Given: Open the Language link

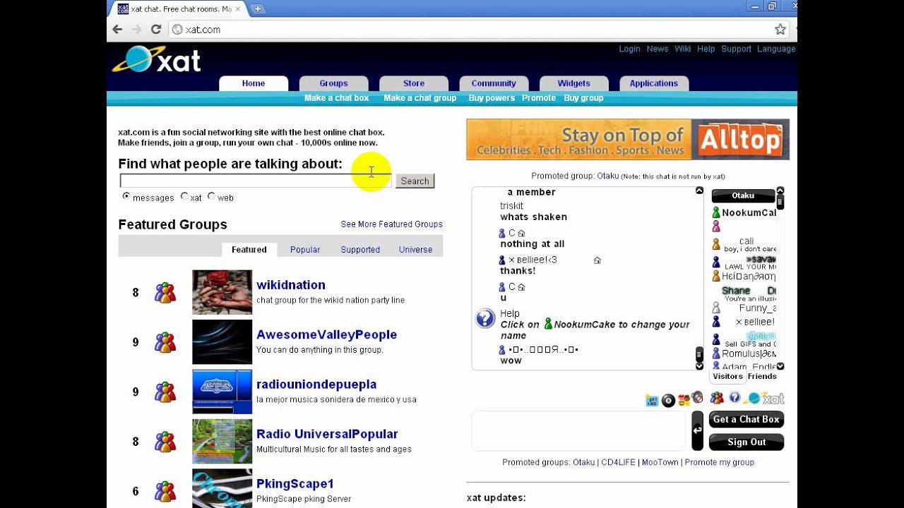Looking at the screenshot, I should [x=776, y=49].
